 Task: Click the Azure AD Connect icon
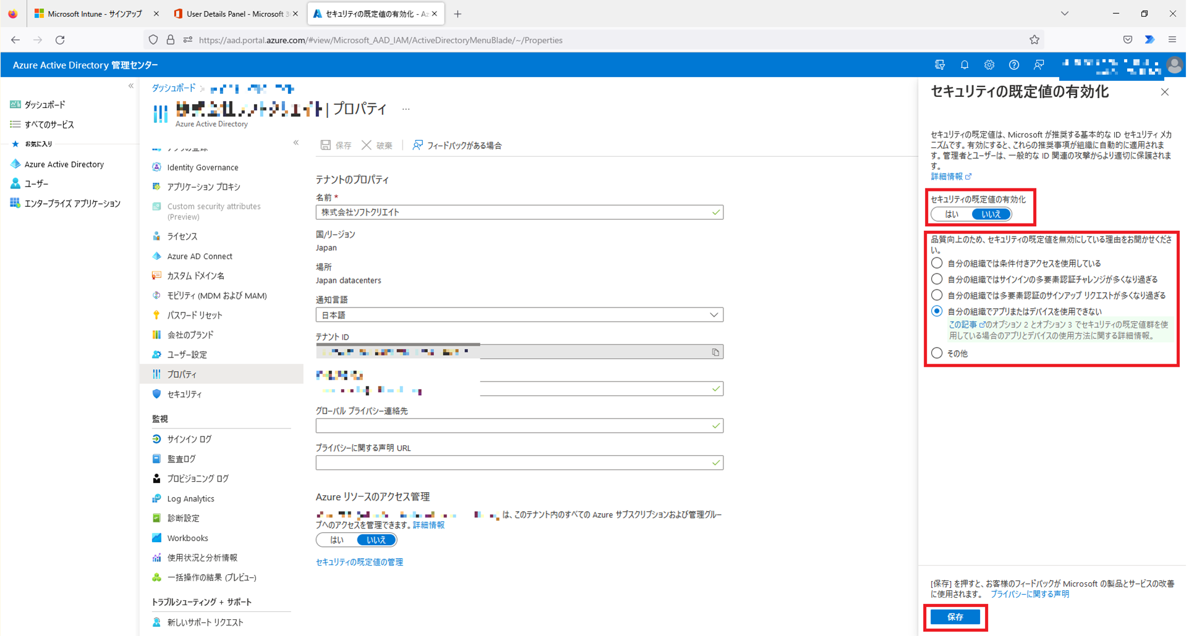pos(156,256)
